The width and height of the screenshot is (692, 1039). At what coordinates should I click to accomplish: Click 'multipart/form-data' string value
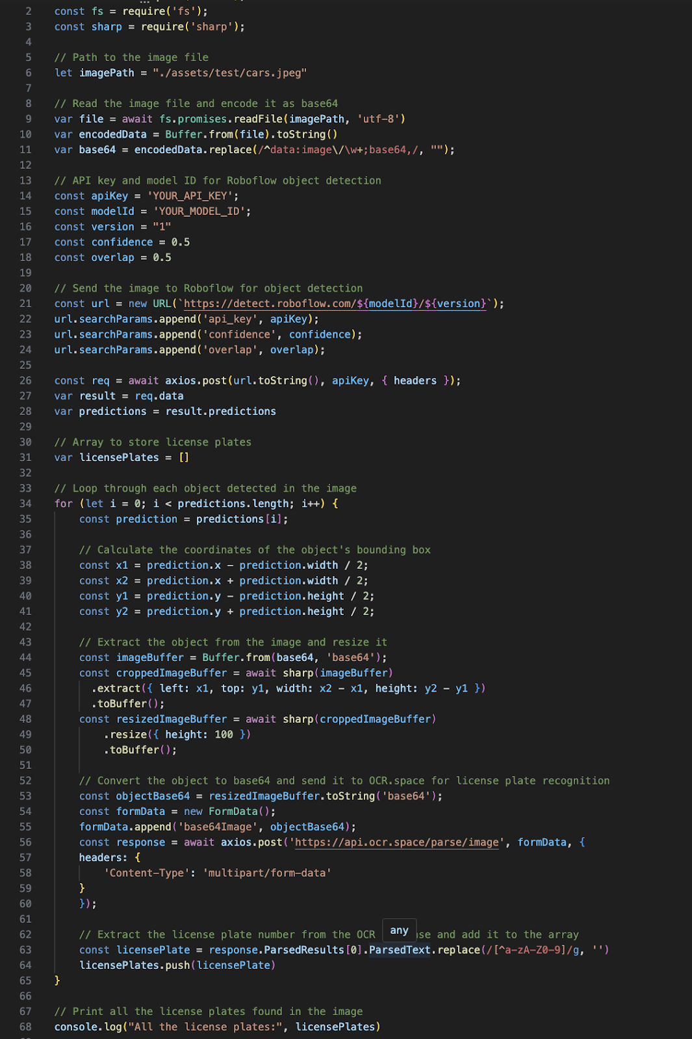tap(267, 873)
